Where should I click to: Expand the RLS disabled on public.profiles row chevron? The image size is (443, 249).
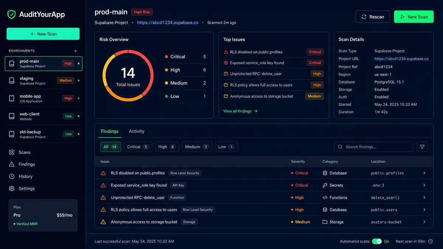coord(425,173)
